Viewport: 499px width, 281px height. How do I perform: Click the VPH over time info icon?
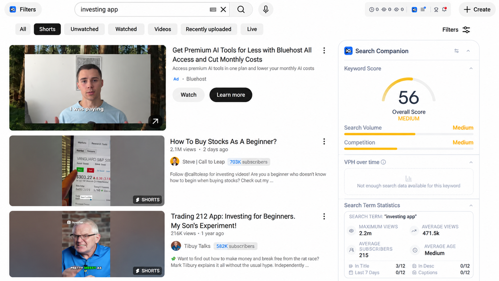(x=383, y=162)
